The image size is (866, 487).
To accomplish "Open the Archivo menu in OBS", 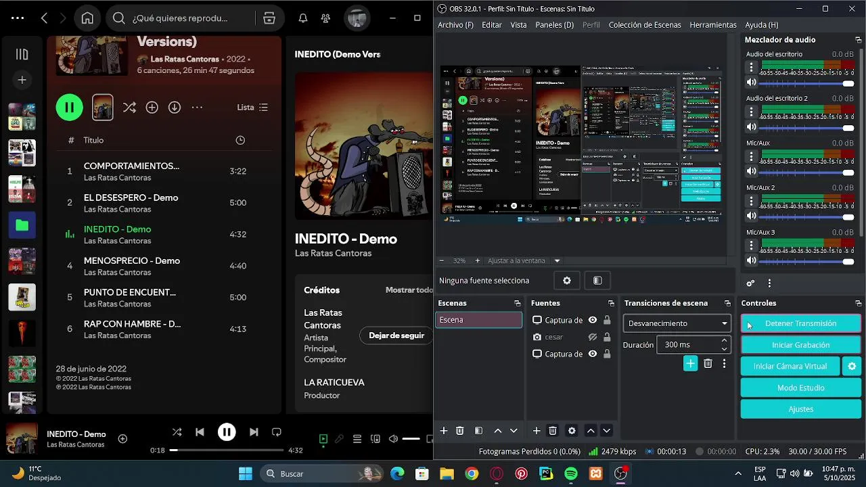I will click(455, 25).
